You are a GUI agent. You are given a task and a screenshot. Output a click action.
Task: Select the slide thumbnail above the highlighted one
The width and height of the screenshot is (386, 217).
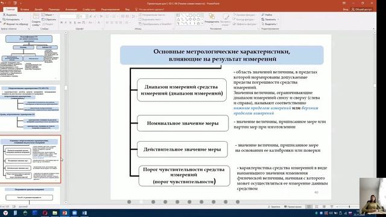30,108
